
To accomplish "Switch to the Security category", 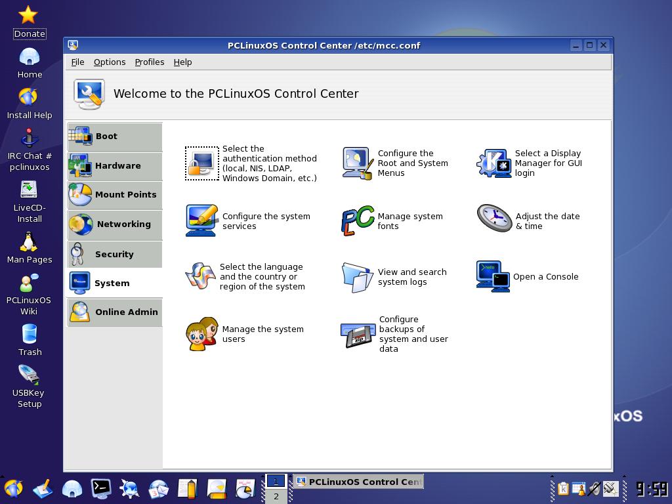I will (x=115, y=254).
